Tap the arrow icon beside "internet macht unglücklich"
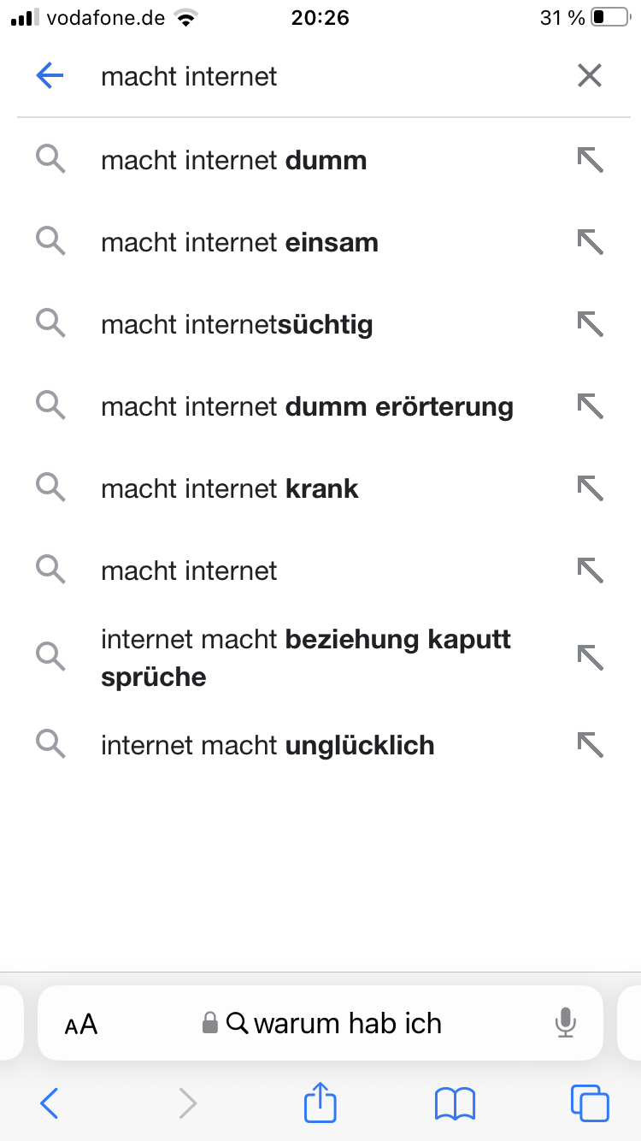 pos(590,745)
